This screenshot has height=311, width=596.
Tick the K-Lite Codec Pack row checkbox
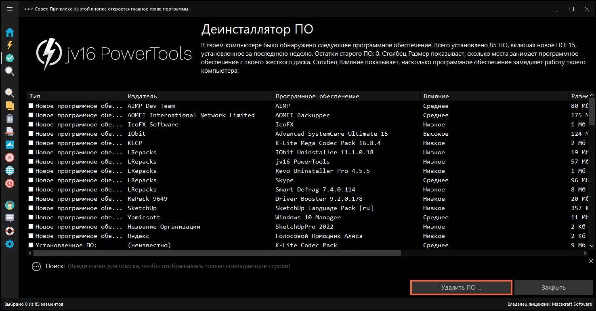point(31,245)
